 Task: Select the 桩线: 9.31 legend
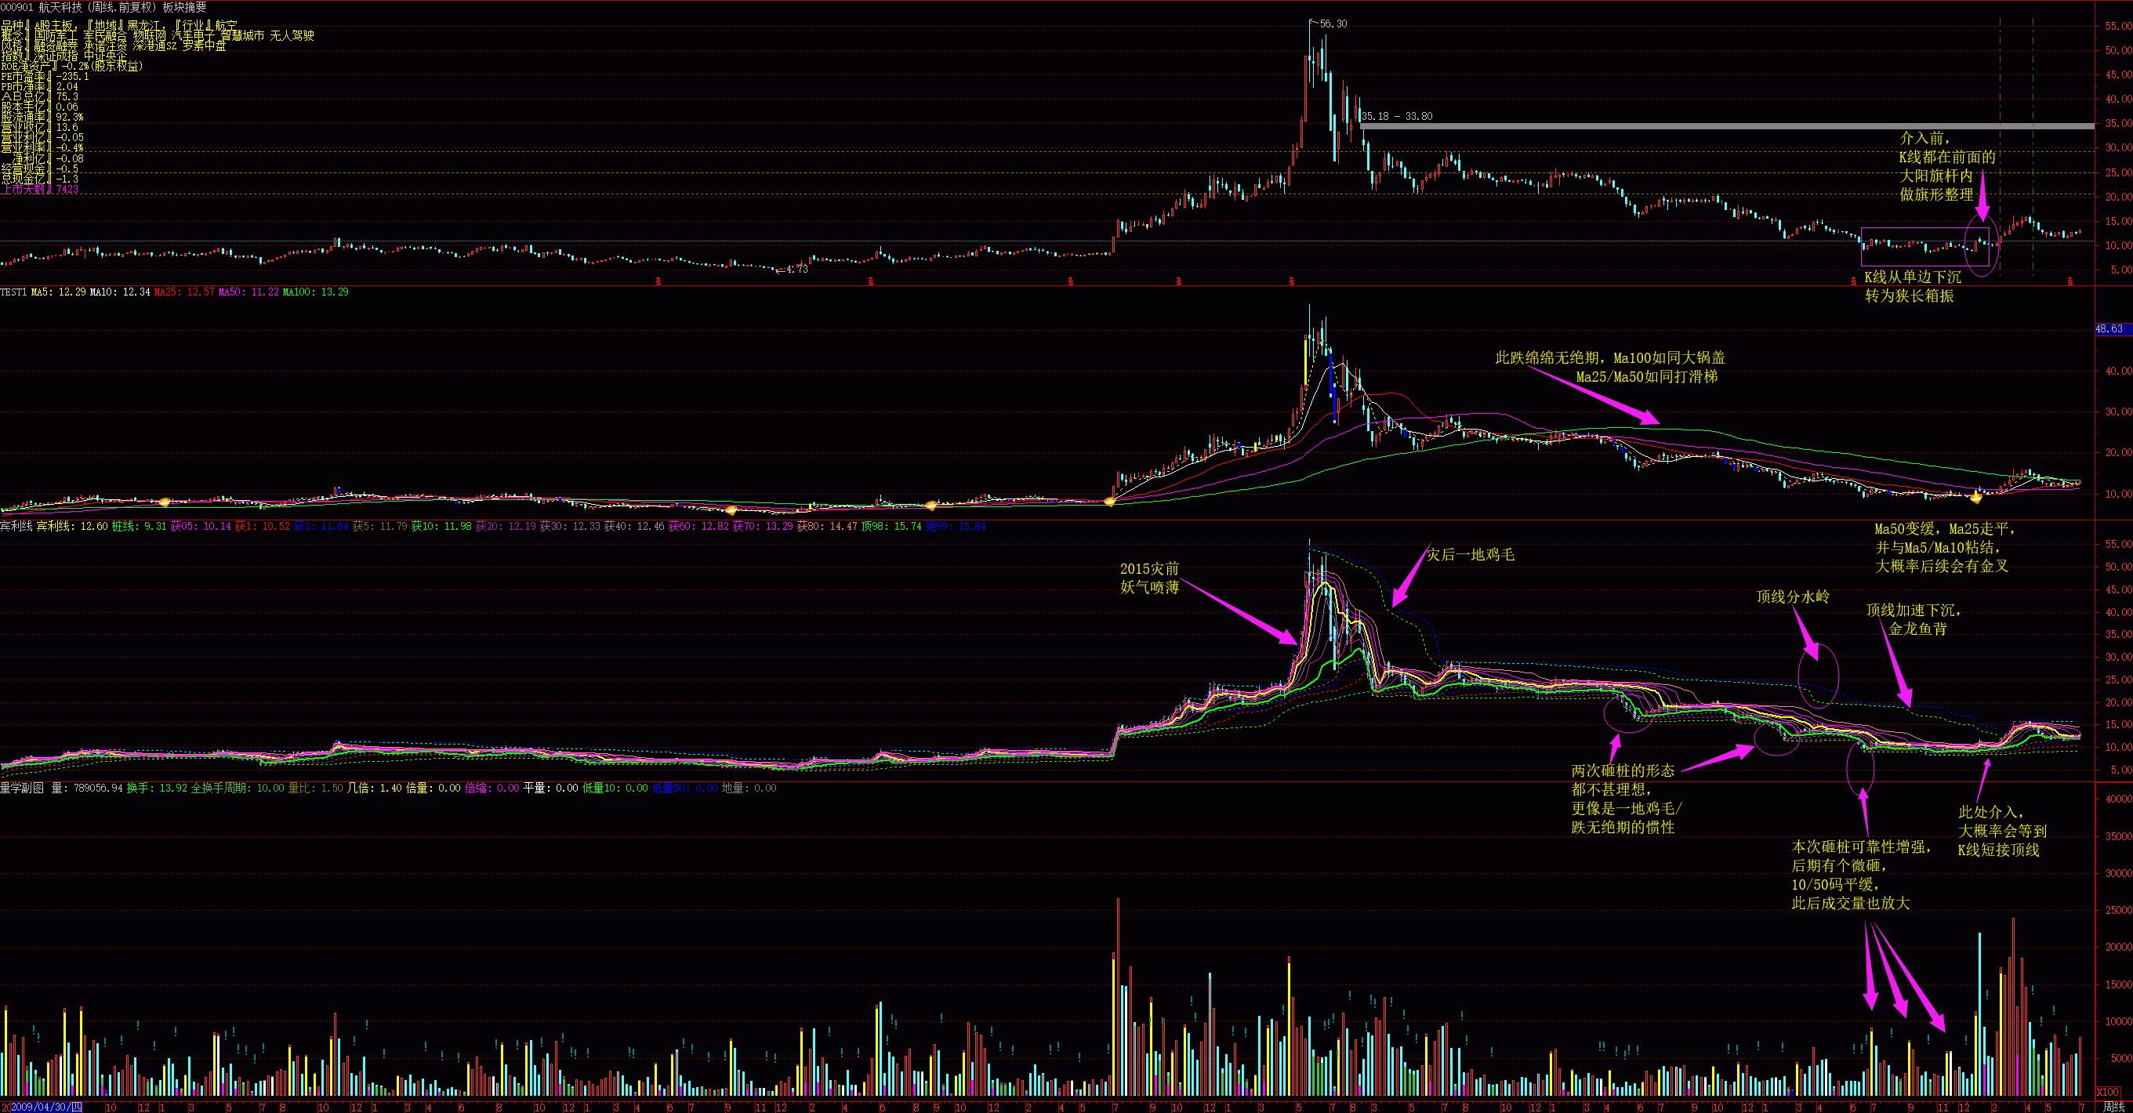click(139, 527)
